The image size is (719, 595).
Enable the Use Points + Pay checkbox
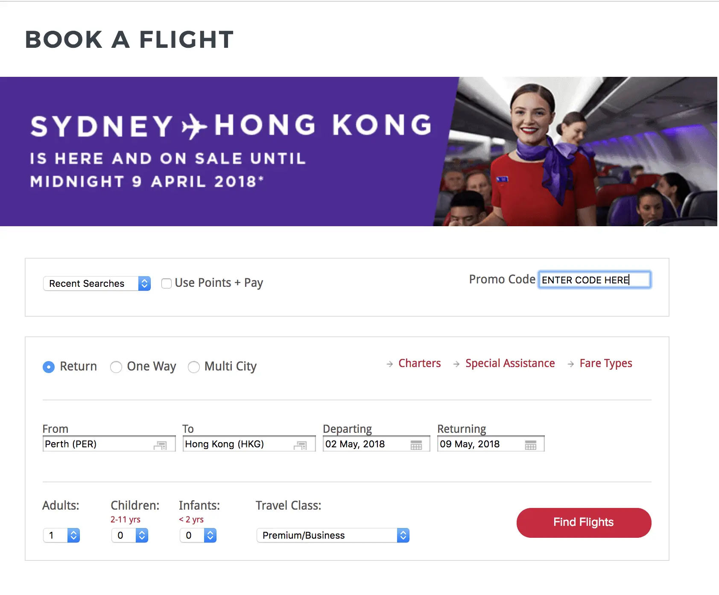pyautogui.click(x=166, y=283)
